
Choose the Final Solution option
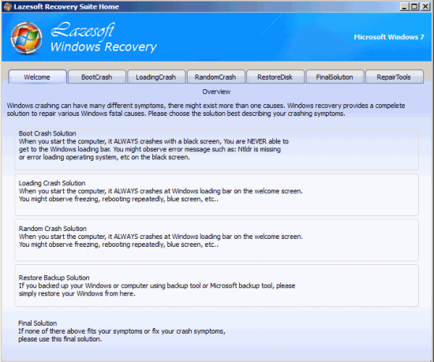[122, 331]
